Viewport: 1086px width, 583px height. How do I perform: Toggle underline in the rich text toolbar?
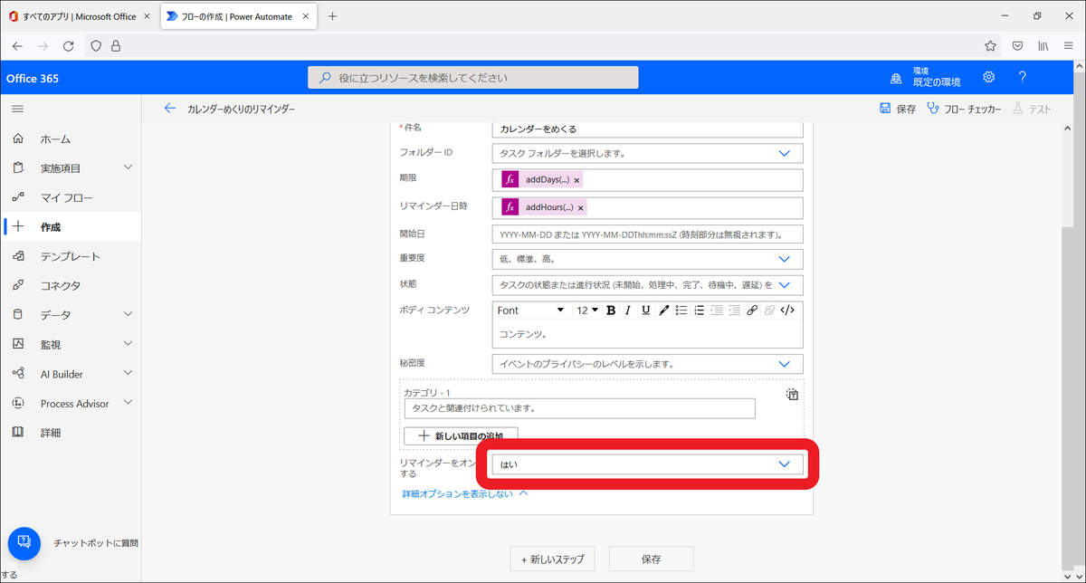[645, 311]
